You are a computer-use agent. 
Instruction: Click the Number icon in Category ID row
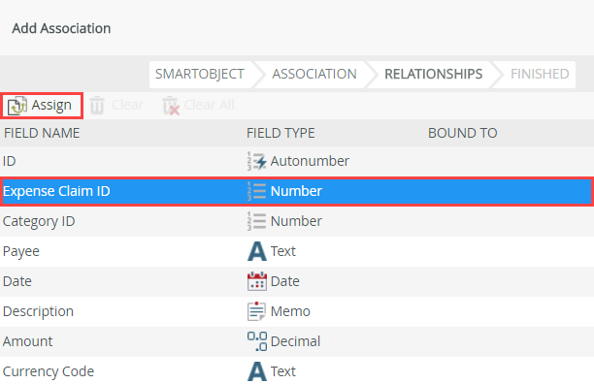pos(257,221)
